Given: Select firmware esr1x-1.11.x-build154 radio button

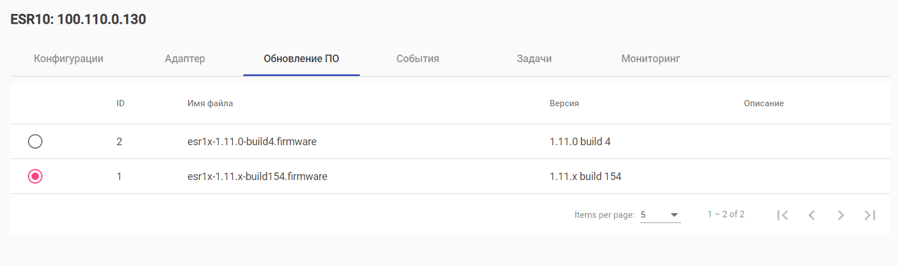Looking at the screenshot, I should 36,176.
